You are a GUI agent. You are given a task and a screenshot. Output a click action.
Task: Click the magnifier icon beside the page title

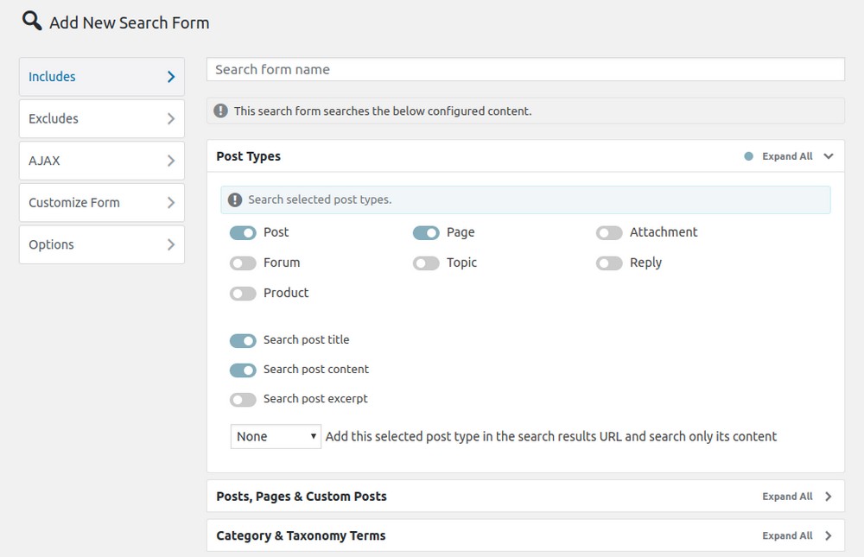32,21
